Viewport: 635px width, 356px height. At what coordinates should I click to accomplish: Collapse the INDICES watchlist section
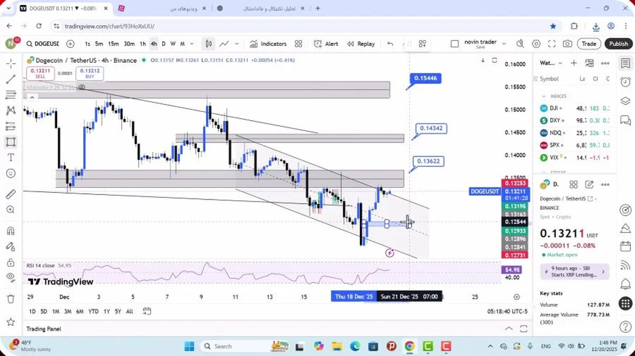[x=543, y=96]
